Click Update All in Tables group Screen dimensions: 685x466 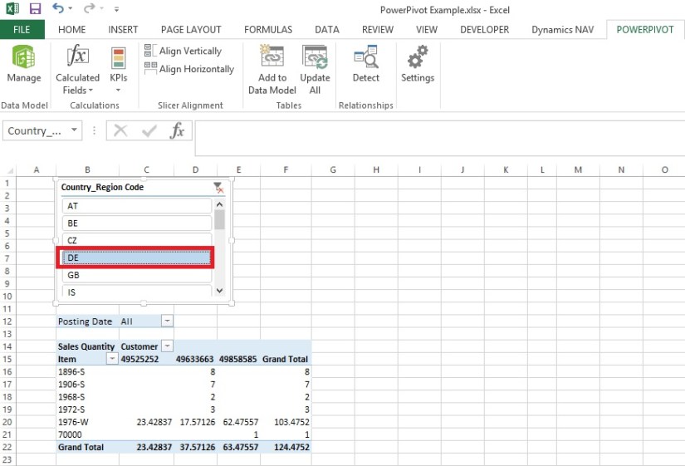[315, 70]
